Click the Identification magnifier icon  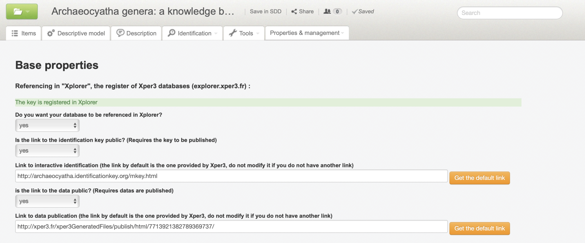point(172,33)
